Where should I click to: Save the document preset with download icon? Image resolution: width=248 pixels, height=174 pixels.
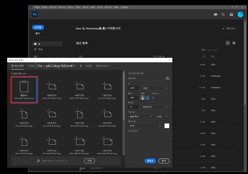click(167, 78)
